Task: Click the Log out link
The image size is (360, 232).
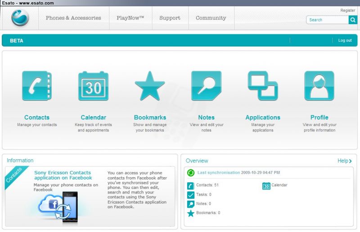Action: [x=345, y=40]
